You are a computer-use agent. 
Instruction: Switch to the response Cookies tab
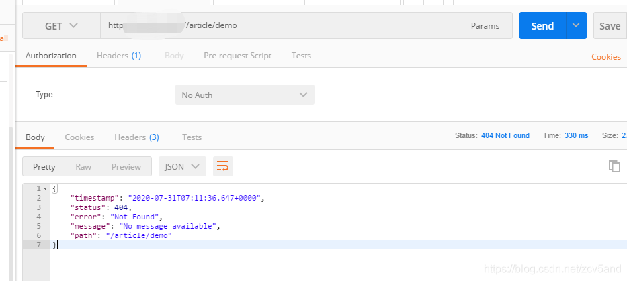(x=79, y=137)
